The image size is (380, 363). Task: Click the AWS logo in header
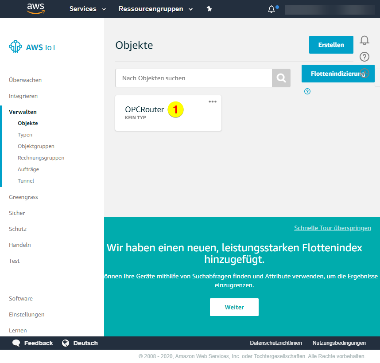tap(35, 9)
